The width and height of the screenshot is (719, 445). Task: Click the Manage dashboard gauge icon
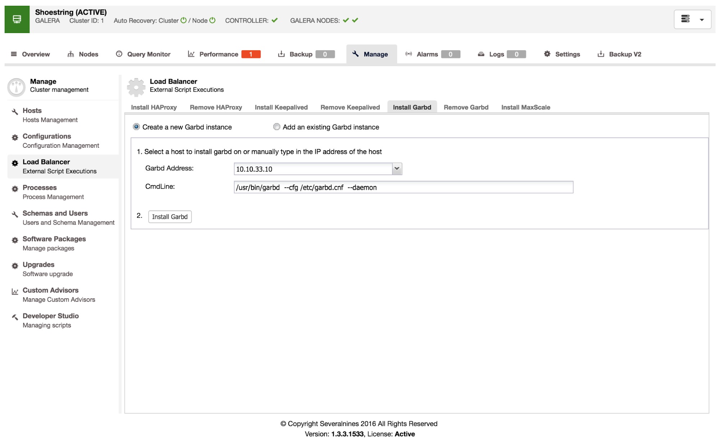pos(16,87)
